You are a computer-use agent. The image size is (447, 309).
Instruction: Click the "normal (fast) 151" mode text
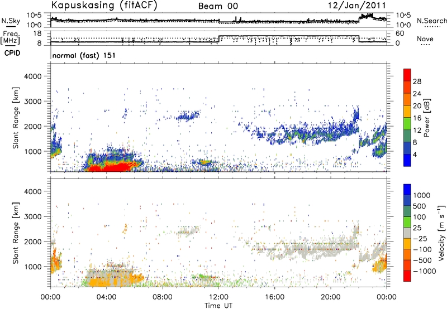tap(84, 55)
